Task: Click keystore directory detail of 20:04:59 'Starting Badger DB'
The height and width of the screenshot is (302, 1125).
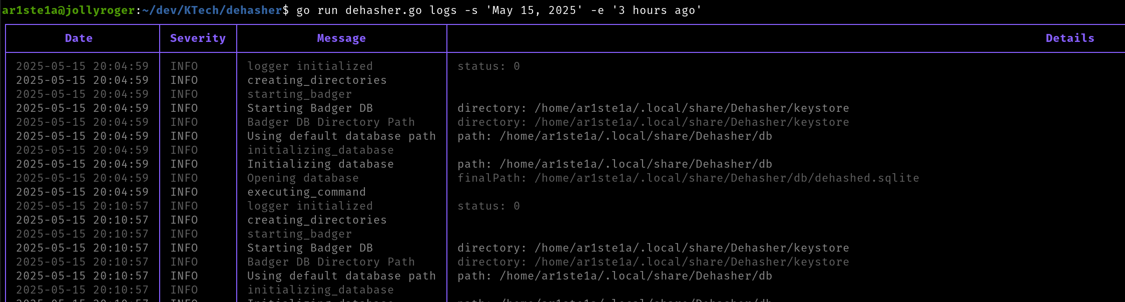Action: coord(653,108)
